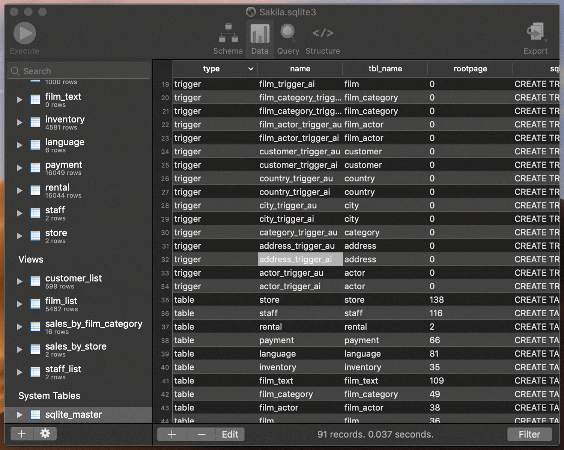Open the type column dropdown
Screen dimensions: 564x450
click(250, 69)
